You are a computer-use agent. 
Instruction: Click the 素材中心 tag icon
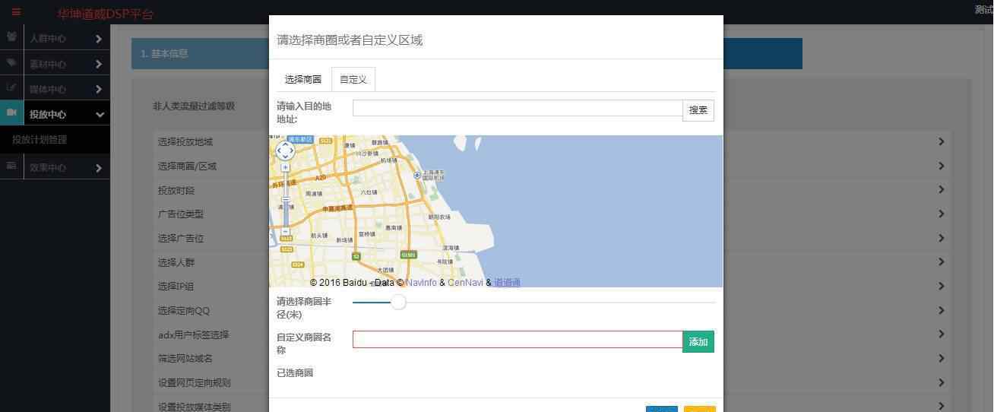(11, 63)
